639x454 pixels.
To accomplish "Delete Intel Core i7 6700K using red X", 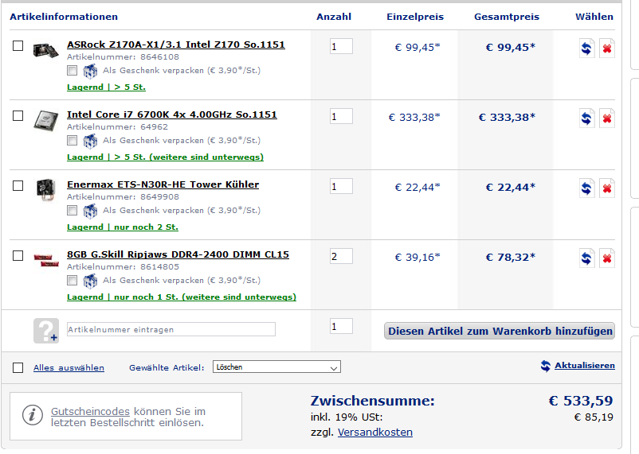I will click(607, 118).
